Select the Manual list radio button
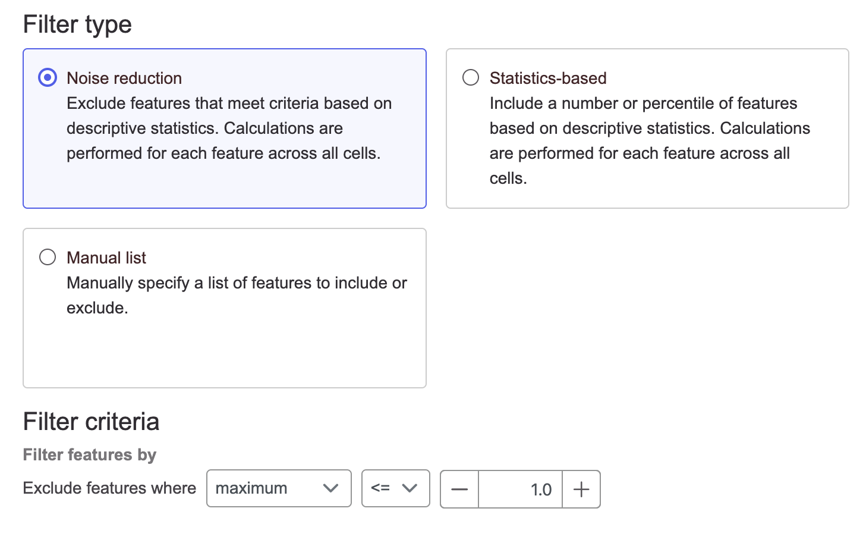 pyautogui.click(x=48, y=258)
